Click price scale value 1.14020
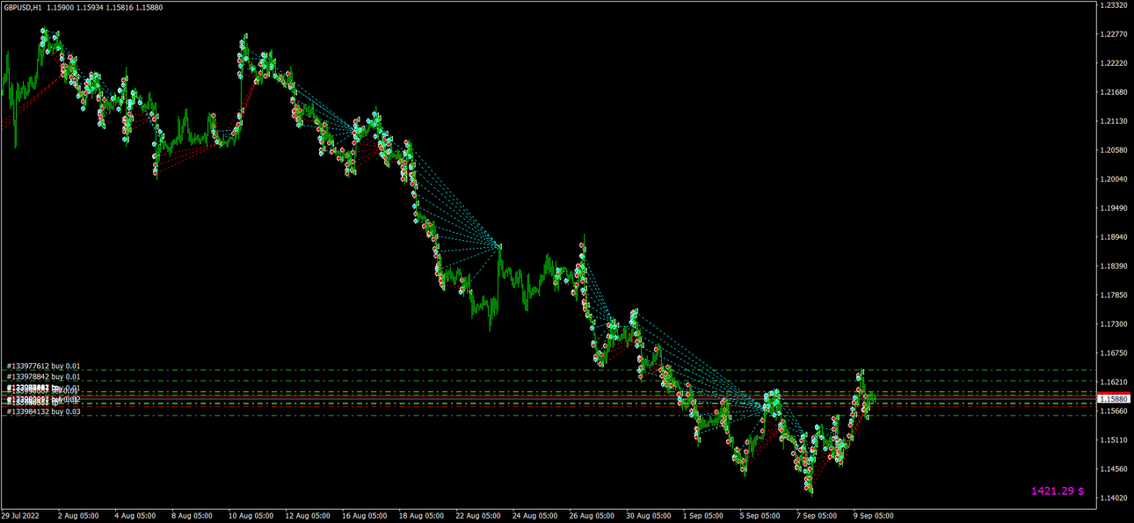Image resolution: width=1134 pixels, height=523 pixels. (x=1114, y=498)
